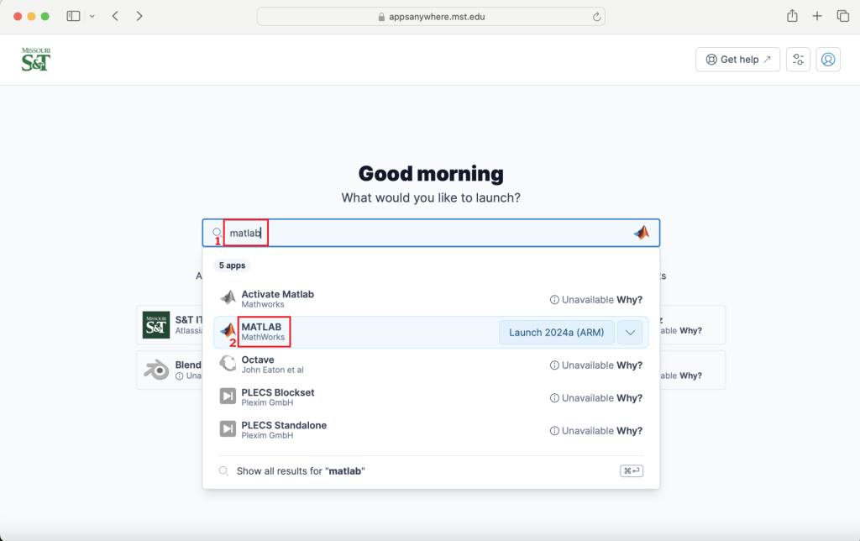Click the PLECS Blockset app icon
This screenshot has height=541, width=860.
click(228, 397)
